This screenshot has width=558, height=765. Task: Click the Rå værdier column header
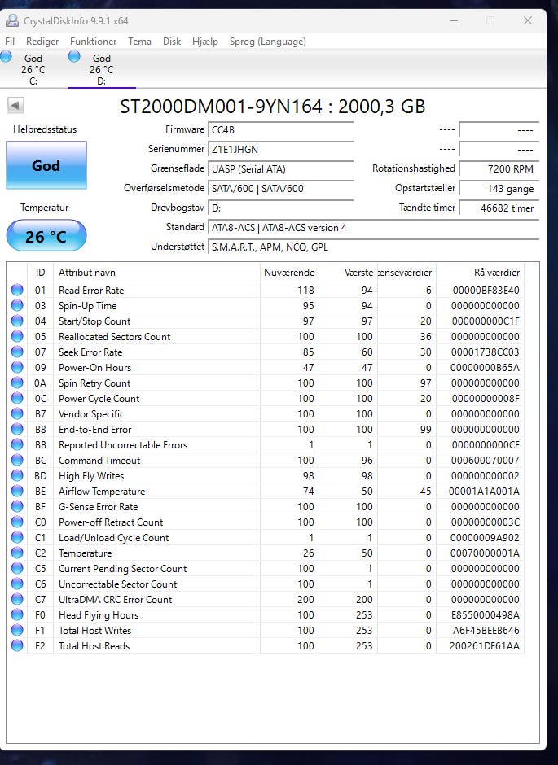(480, 273)
